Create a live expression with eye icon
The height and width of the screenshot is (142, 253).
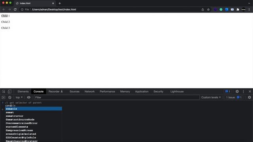pyautogui.click(x=29, y=97)
